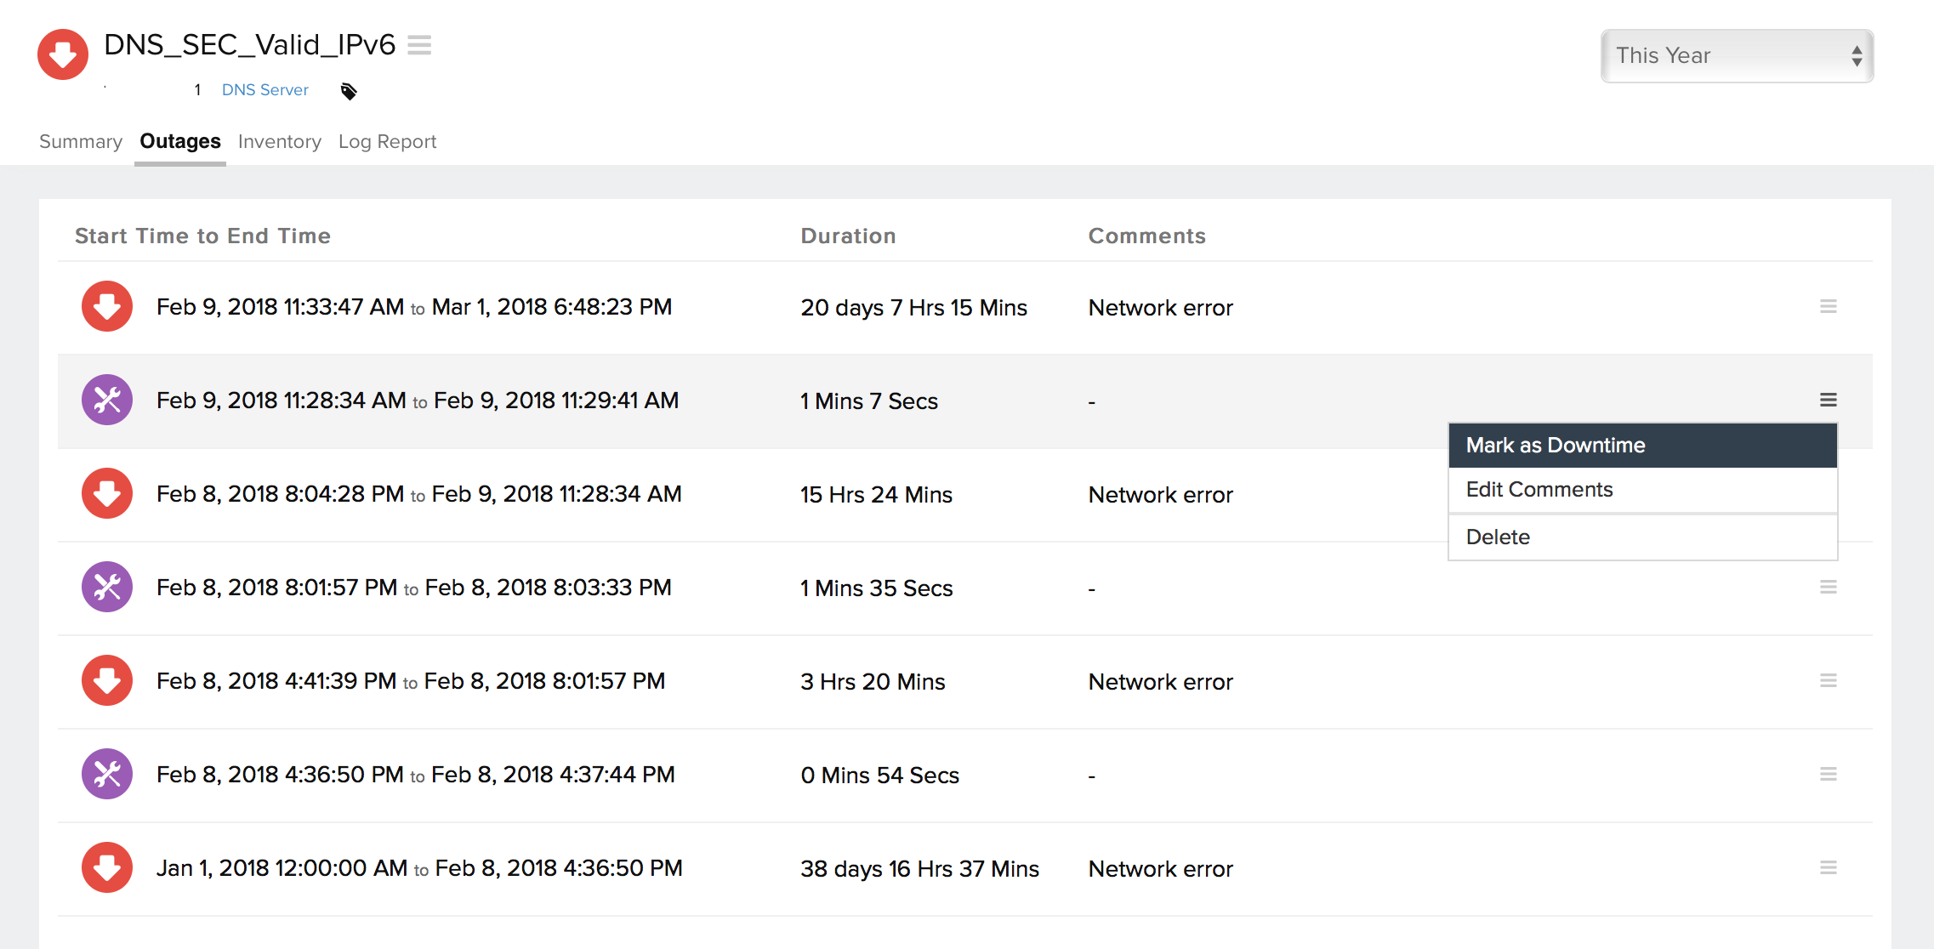The width and height of the screenshot is (1934, 949).
Task: Click the red down status icon in header
Action: (63, 54)
